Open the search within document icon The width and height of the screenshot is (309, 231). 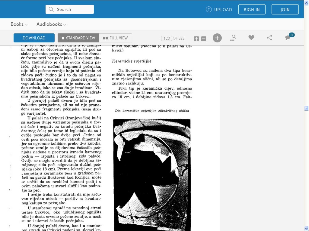(x=233, y=38)
